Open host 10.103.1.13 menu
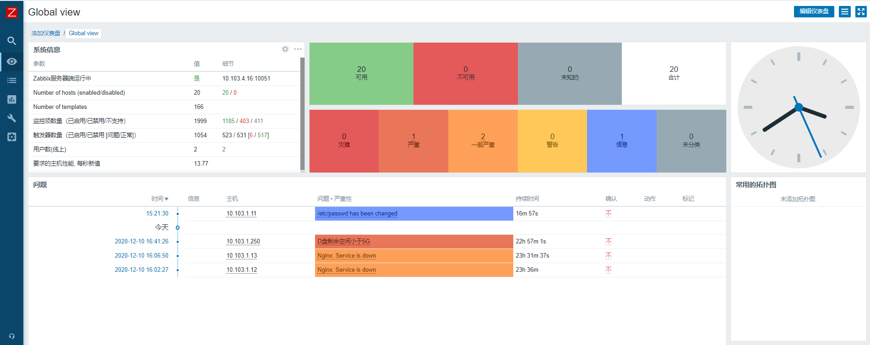870x345 pixels. (241, 256)
